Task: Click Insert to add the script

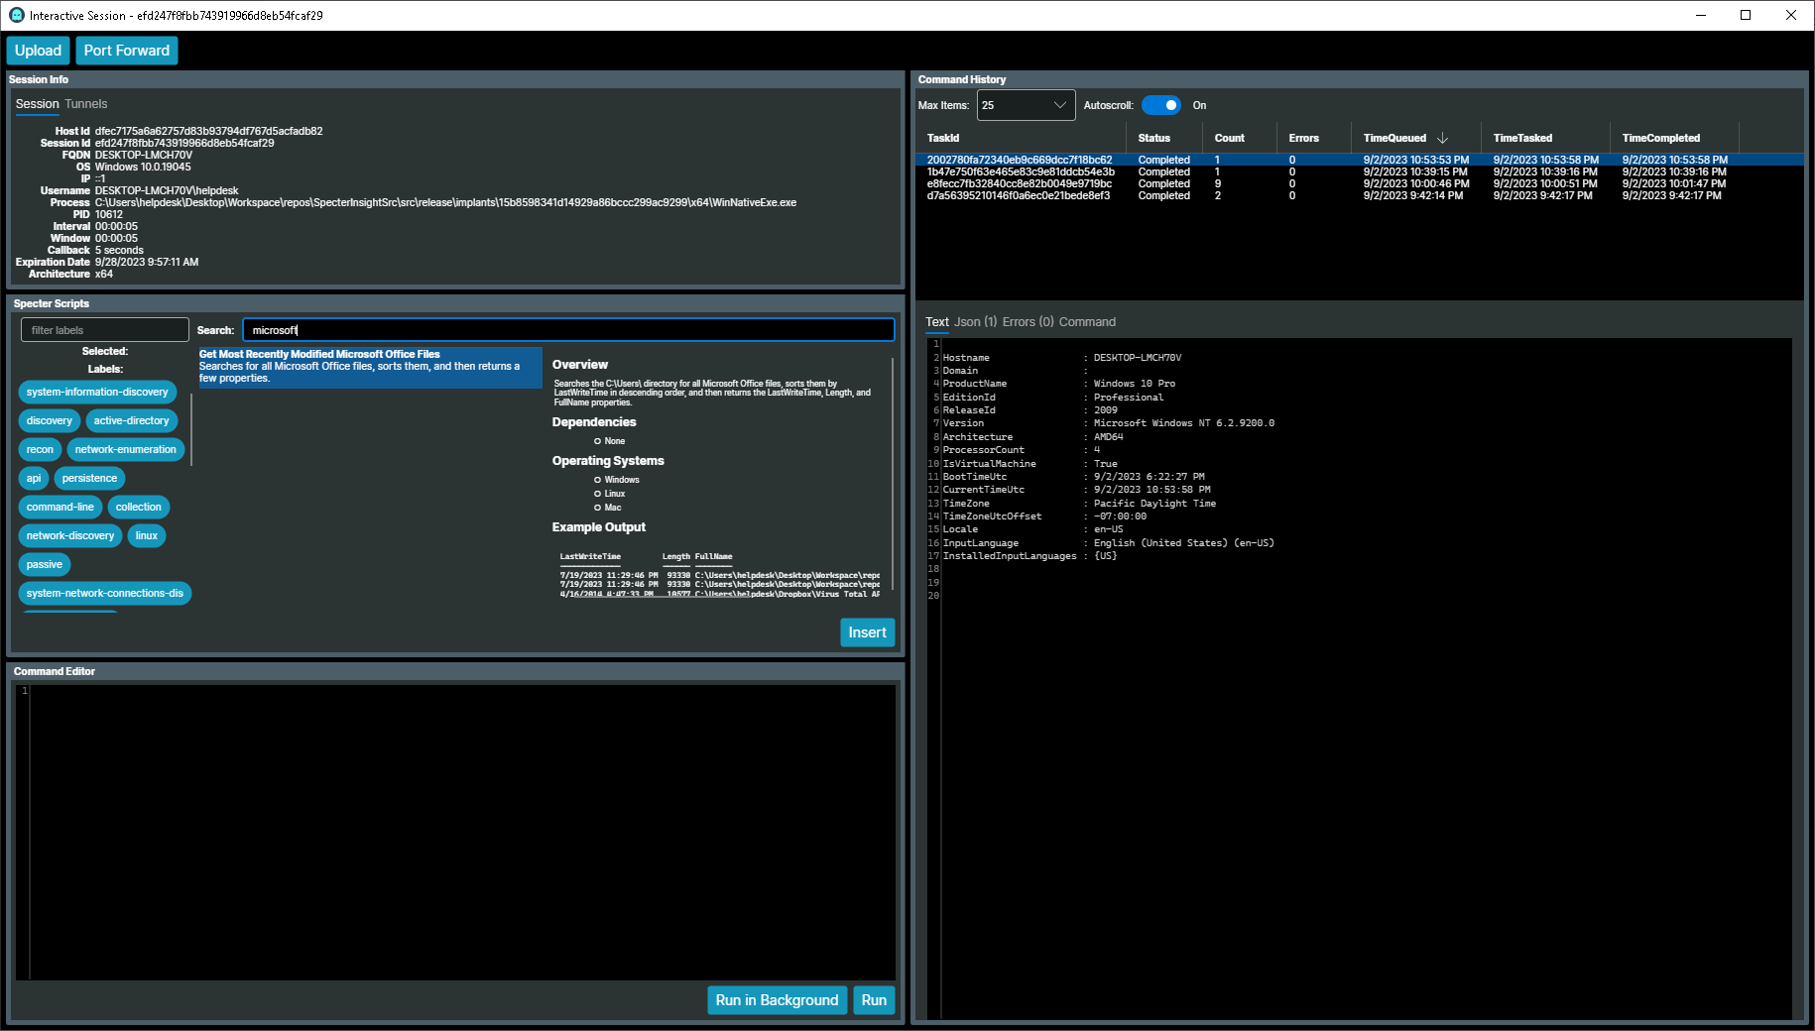Action: point(867,631)
